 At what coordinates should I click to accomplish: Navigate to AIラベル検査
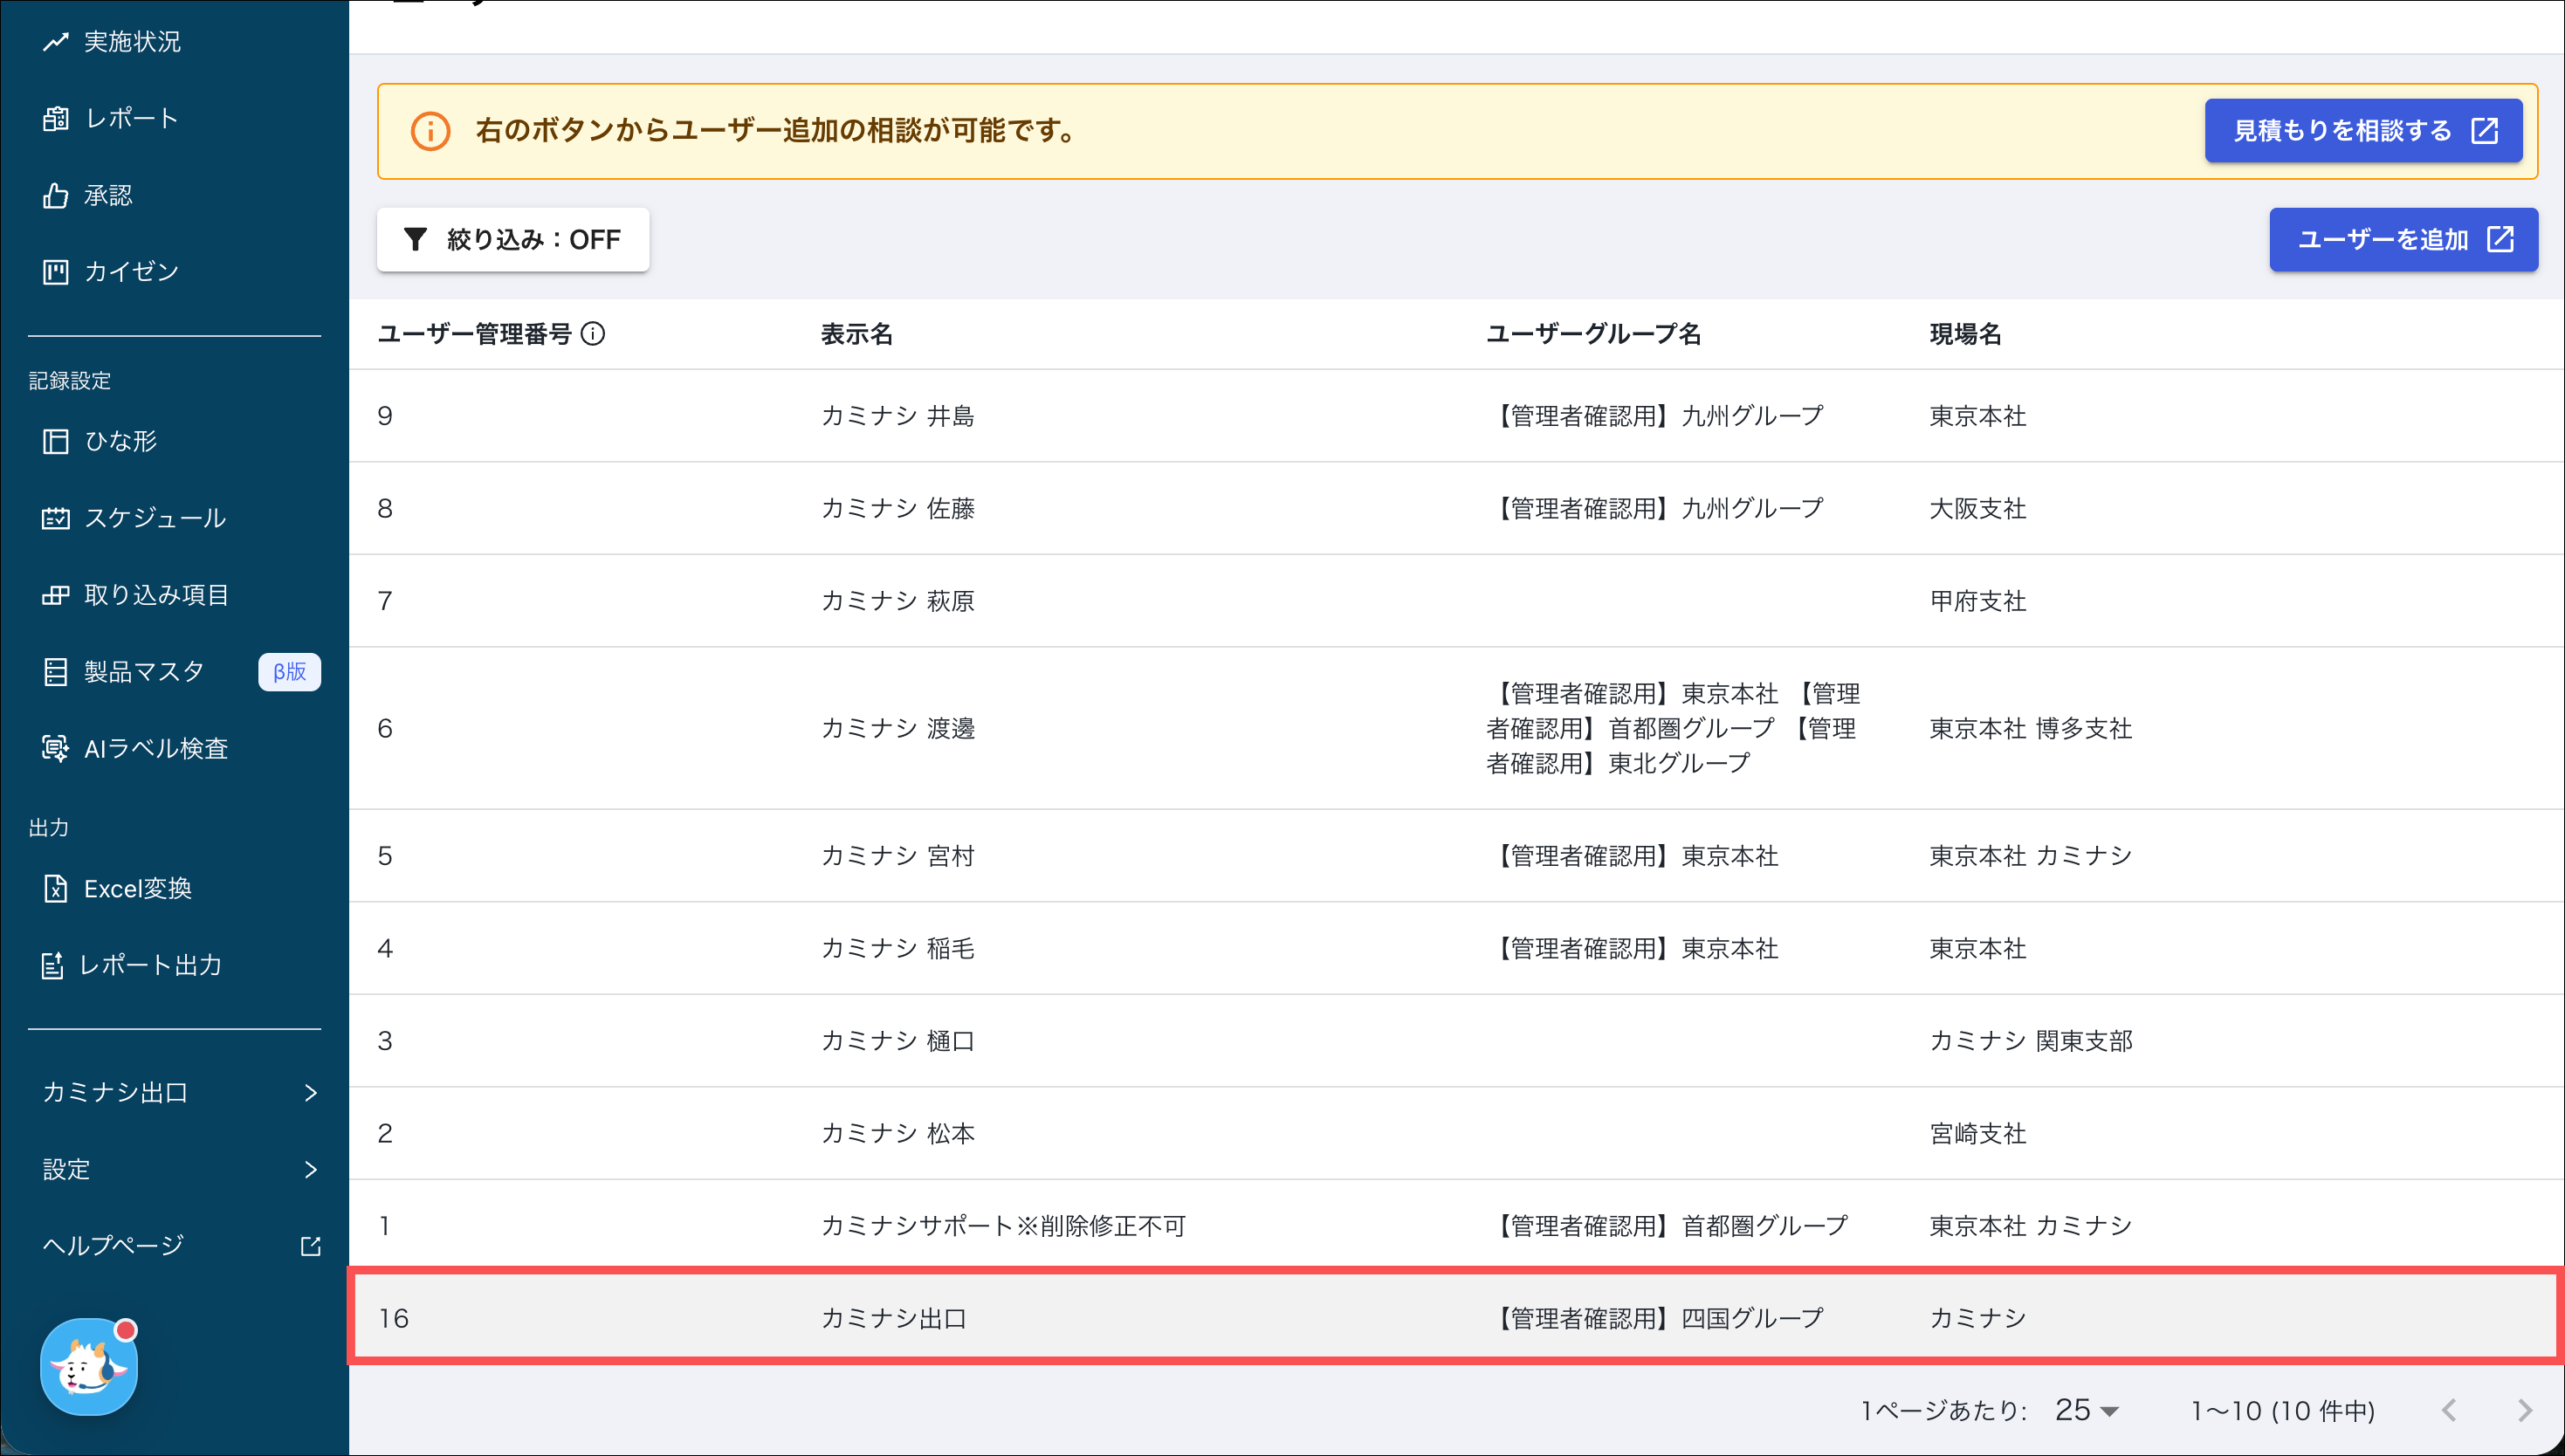155,748
